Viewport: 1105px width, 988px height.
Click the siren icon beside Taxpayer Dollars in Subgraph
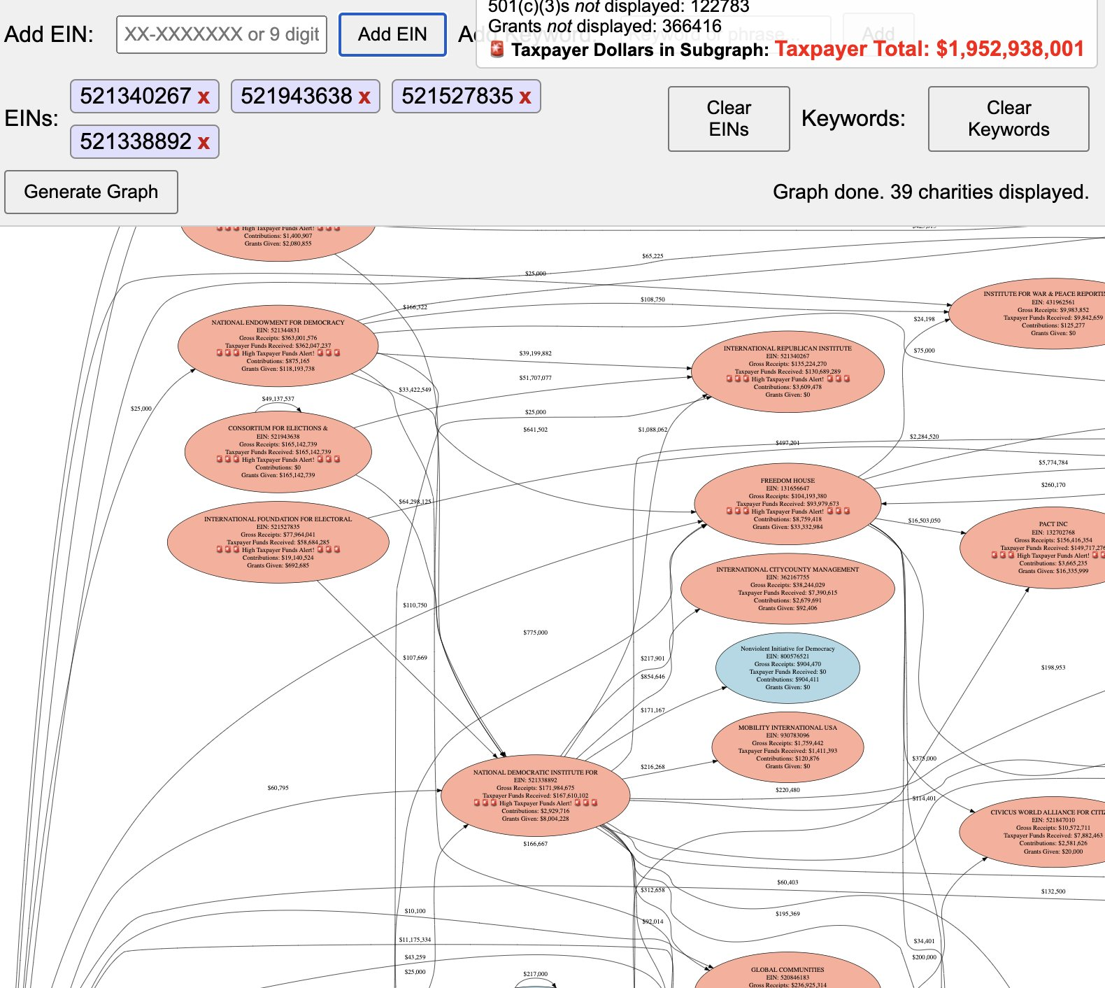click(497, 49)
